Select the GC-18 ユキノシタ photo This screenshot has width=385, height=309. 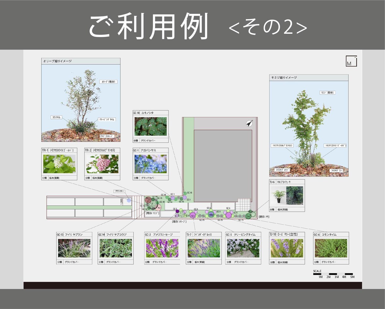tap(151, 126)
